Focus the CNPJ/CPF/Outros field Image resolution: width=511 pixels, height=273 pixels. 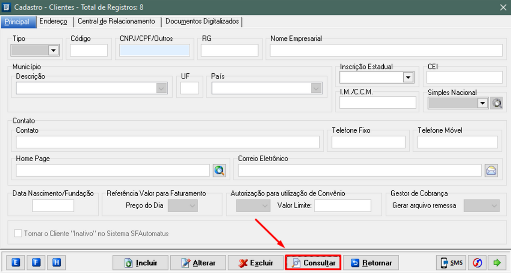(155, 50)
